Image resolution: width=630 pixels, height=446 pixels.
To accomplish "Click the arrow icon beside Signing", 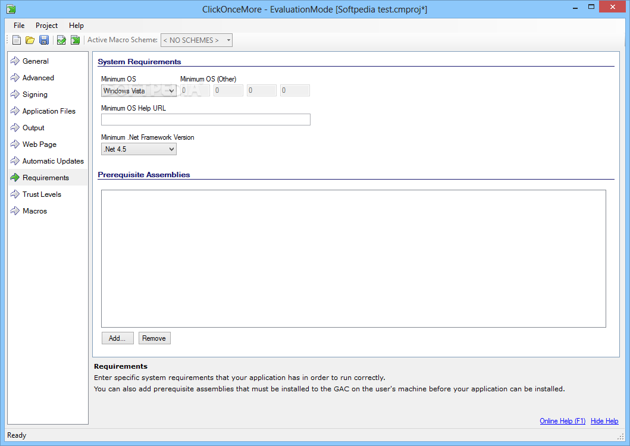I will 15,95.
